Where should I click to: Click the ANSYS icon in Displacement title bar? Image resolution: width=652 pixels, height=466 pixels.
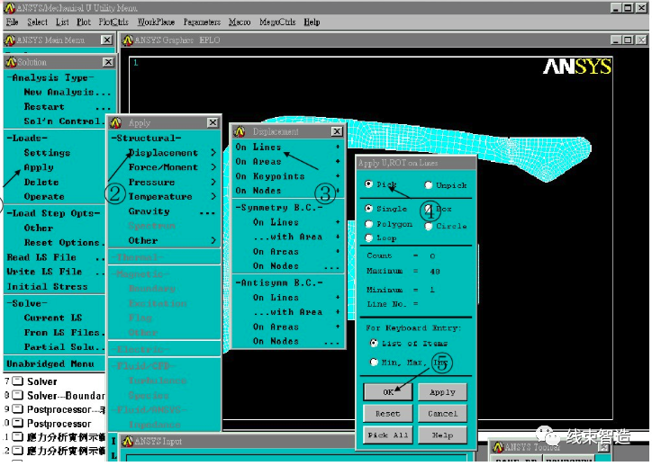[x=239, y=131]
